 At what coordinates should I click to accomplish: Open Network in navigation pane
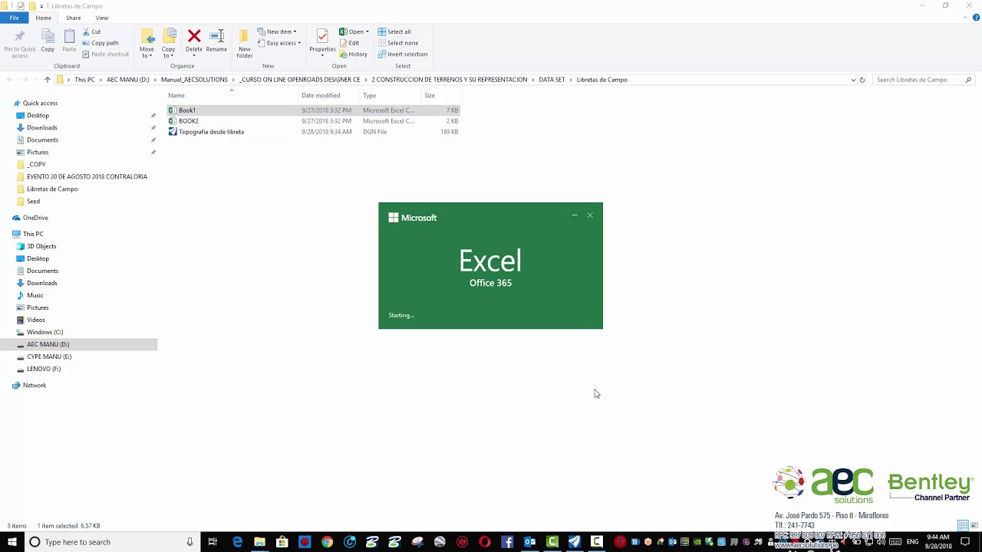35,386
